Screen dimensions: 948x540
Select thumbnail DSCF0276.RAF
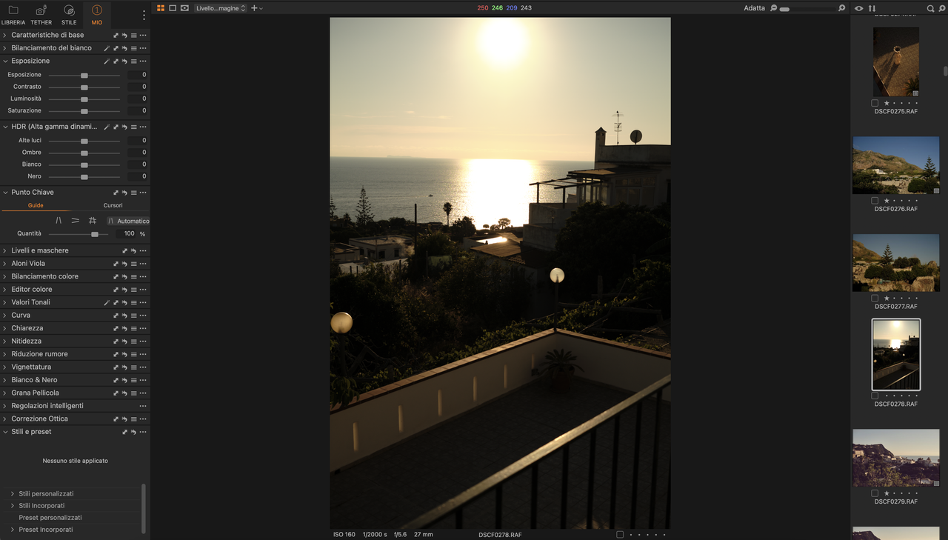pyautogui.click(x=896, y=165)
